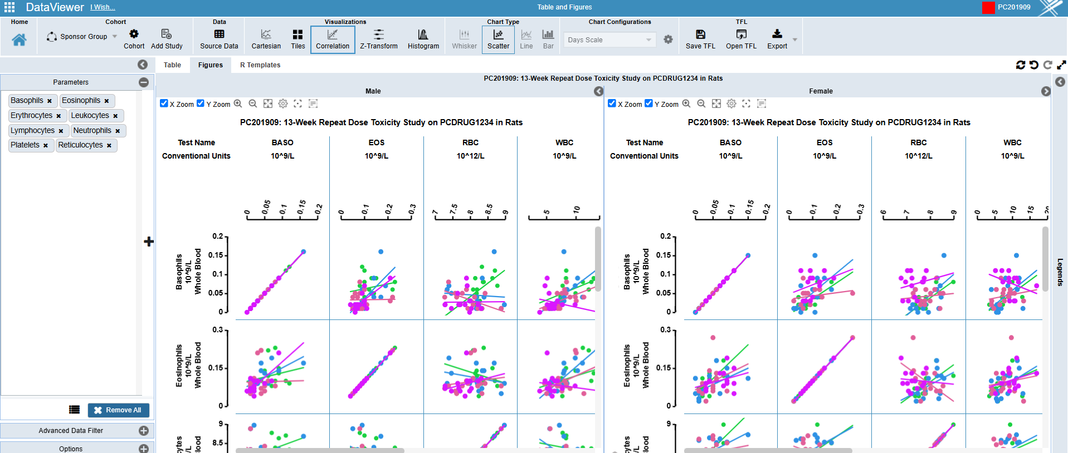Click the parameters list view icon
This screenshot has height=453, width=1068.
click(74, 410)
